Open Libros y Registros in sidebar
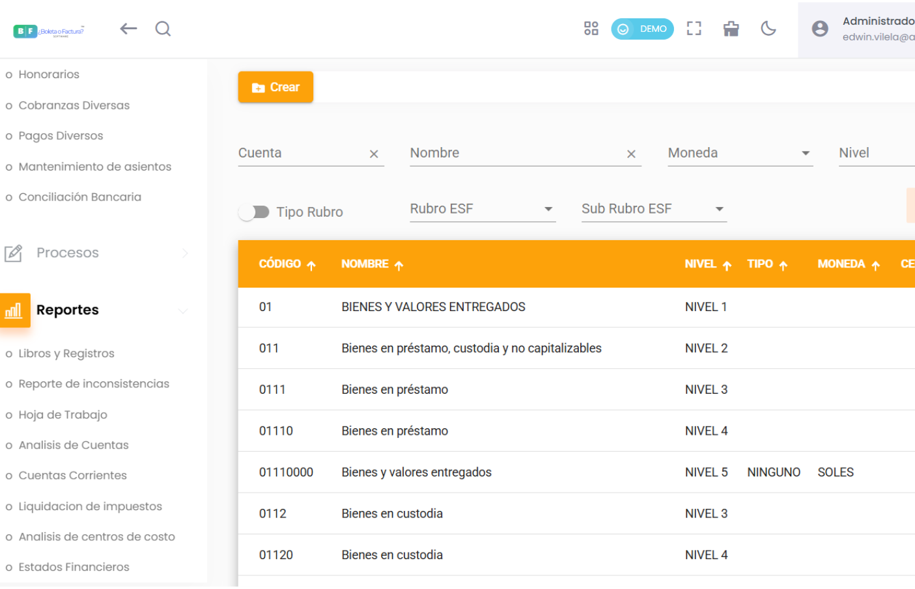This screenshot has height=589, width=915. [66, 353]
